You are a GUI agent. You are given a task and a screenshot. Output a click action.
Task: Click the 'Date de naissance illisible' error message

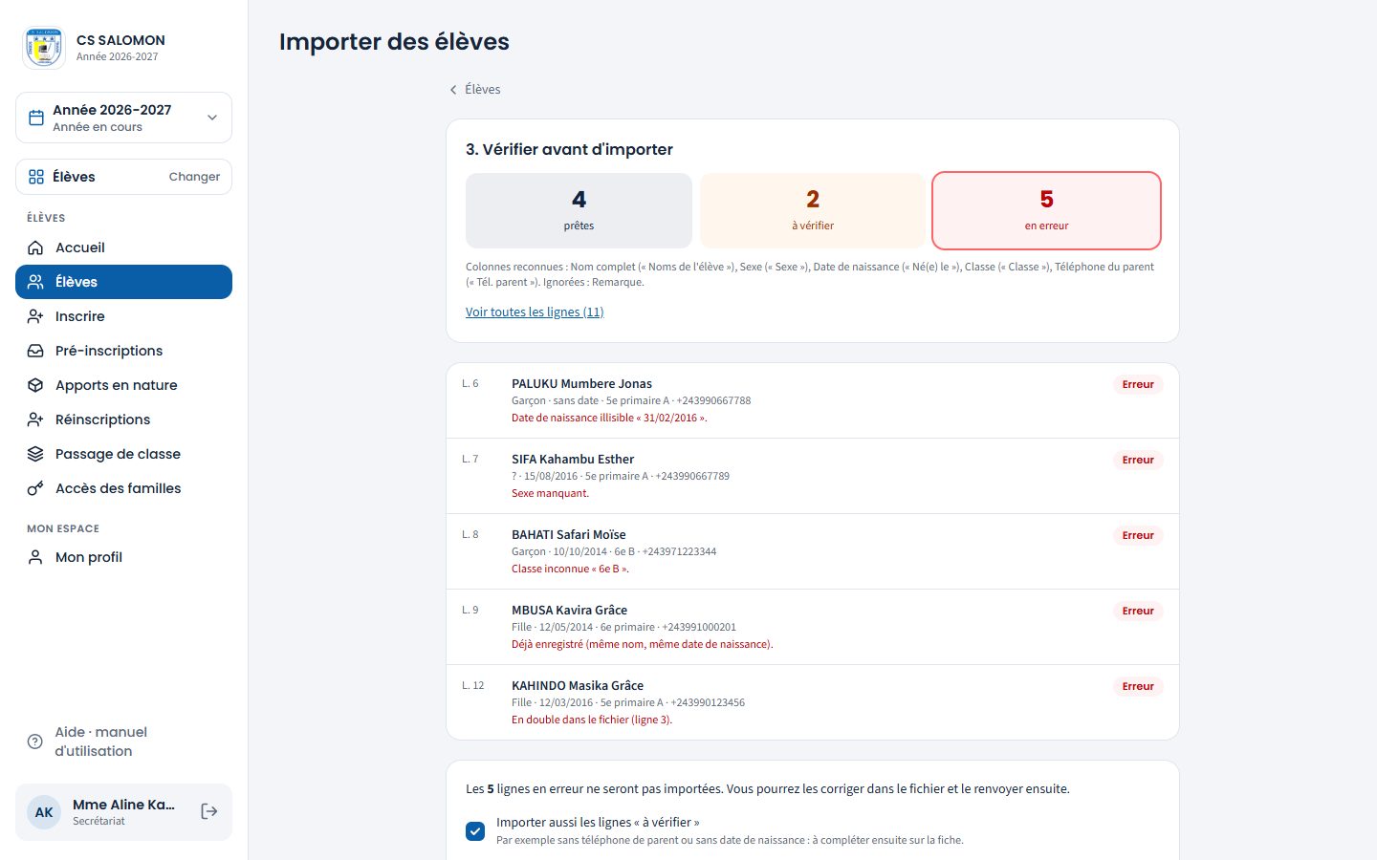tap(609, 419)
